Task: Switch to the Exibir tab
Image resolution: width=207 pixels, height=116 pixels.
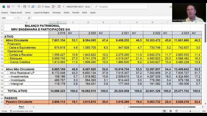Action: click(x=85, y=13)
